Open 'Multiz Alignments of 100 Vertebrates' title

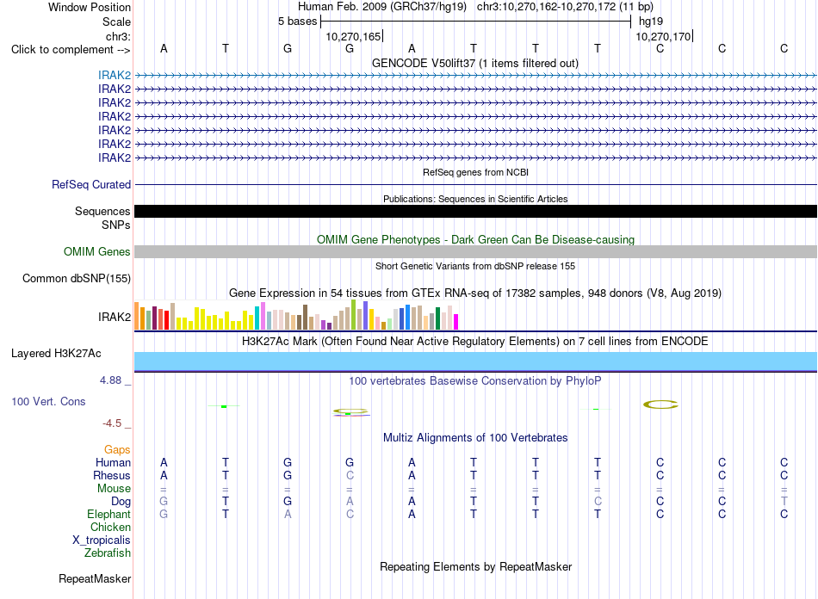(x=475, y=438)
